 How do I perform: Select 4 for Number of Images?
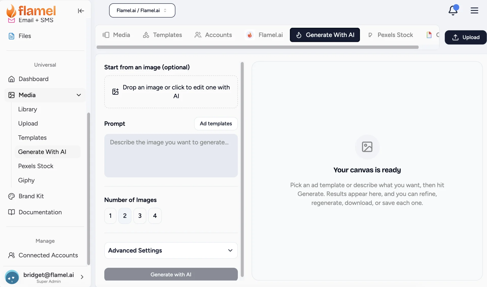pos(155,216)
